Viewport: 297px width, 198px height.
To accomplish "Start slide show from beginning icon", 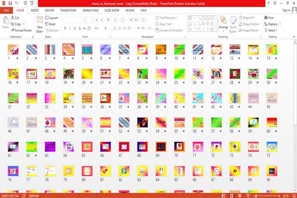I will click(x=32, y=3).
